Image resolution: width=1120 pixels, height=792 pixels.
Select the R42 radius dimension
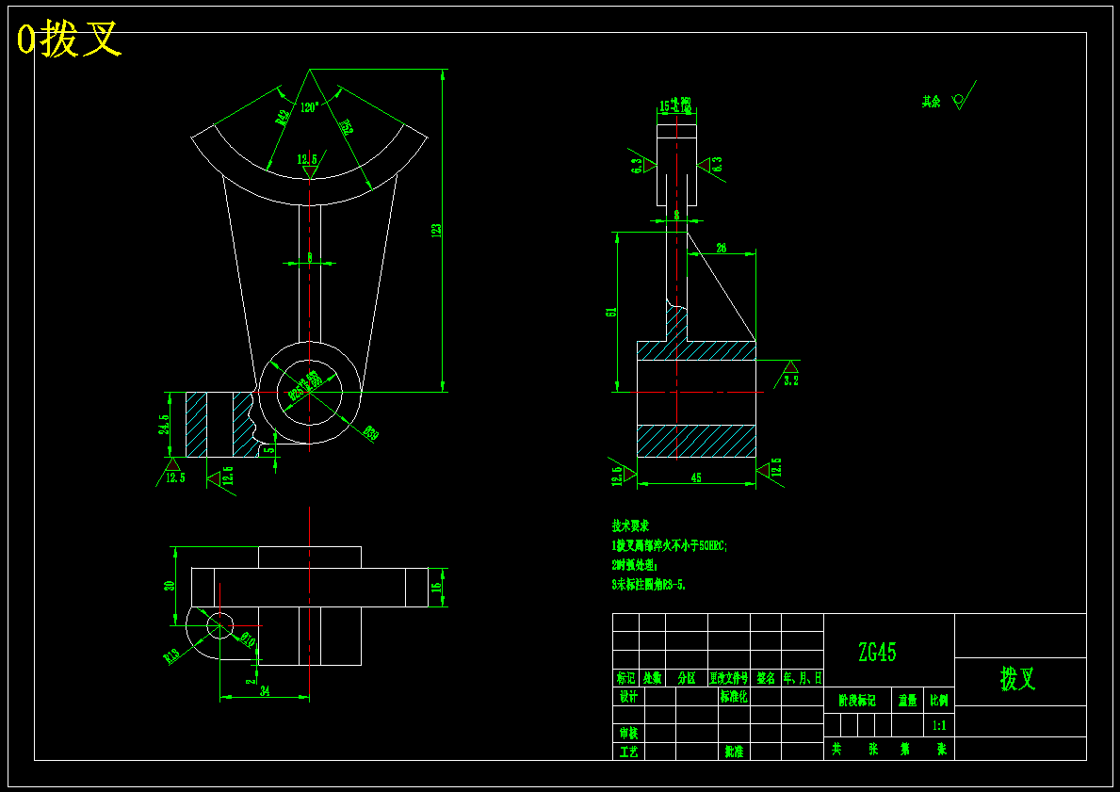282,117
